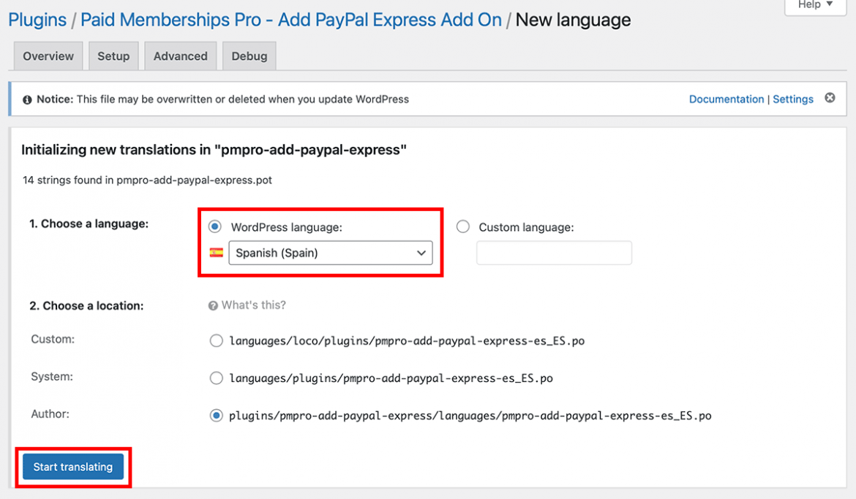The image size is (856, 499).
Task: Select the Author location radio button
Action: click(217, 415)
